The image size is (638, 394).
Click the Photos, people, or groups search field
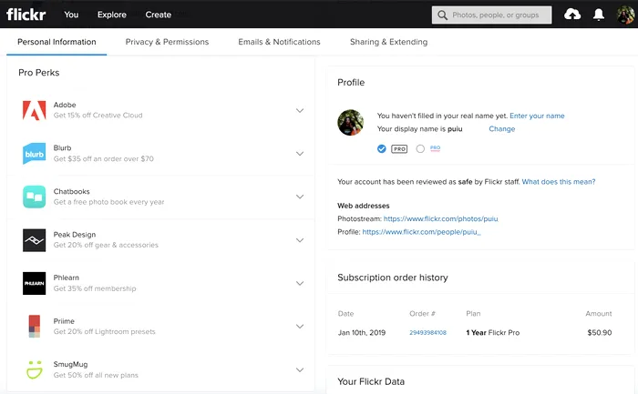(500, 15)
